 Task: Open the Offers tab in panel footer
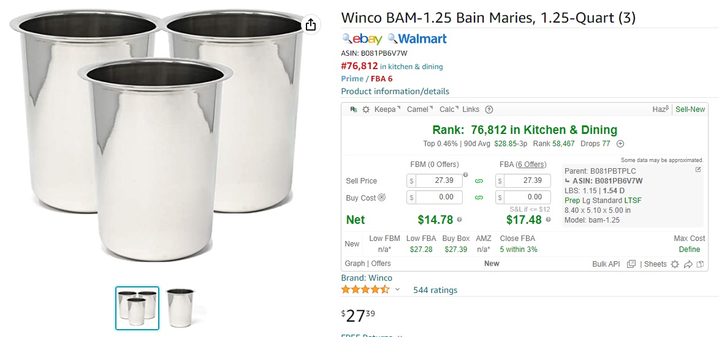[381, 264]
